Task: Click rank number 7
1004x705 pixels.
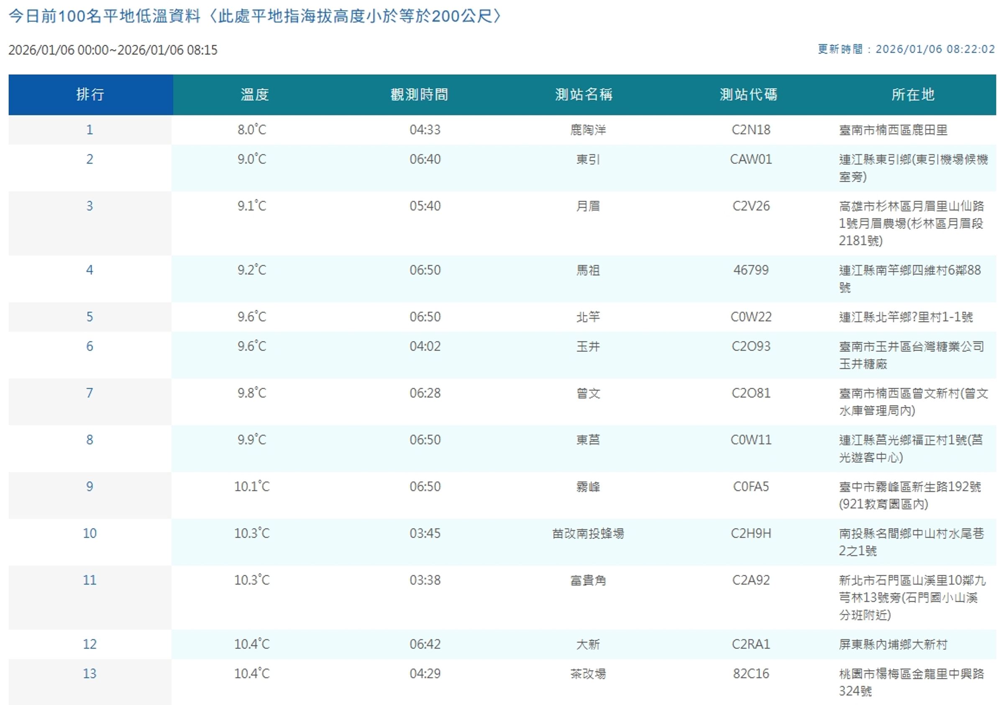Action: coord(90,393)
